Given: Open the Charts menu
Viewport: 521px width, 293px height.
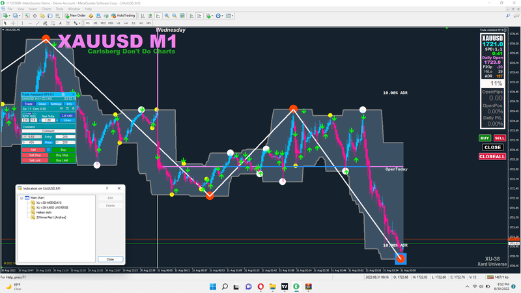Looking at the screenshot, I should coord(46,9).
